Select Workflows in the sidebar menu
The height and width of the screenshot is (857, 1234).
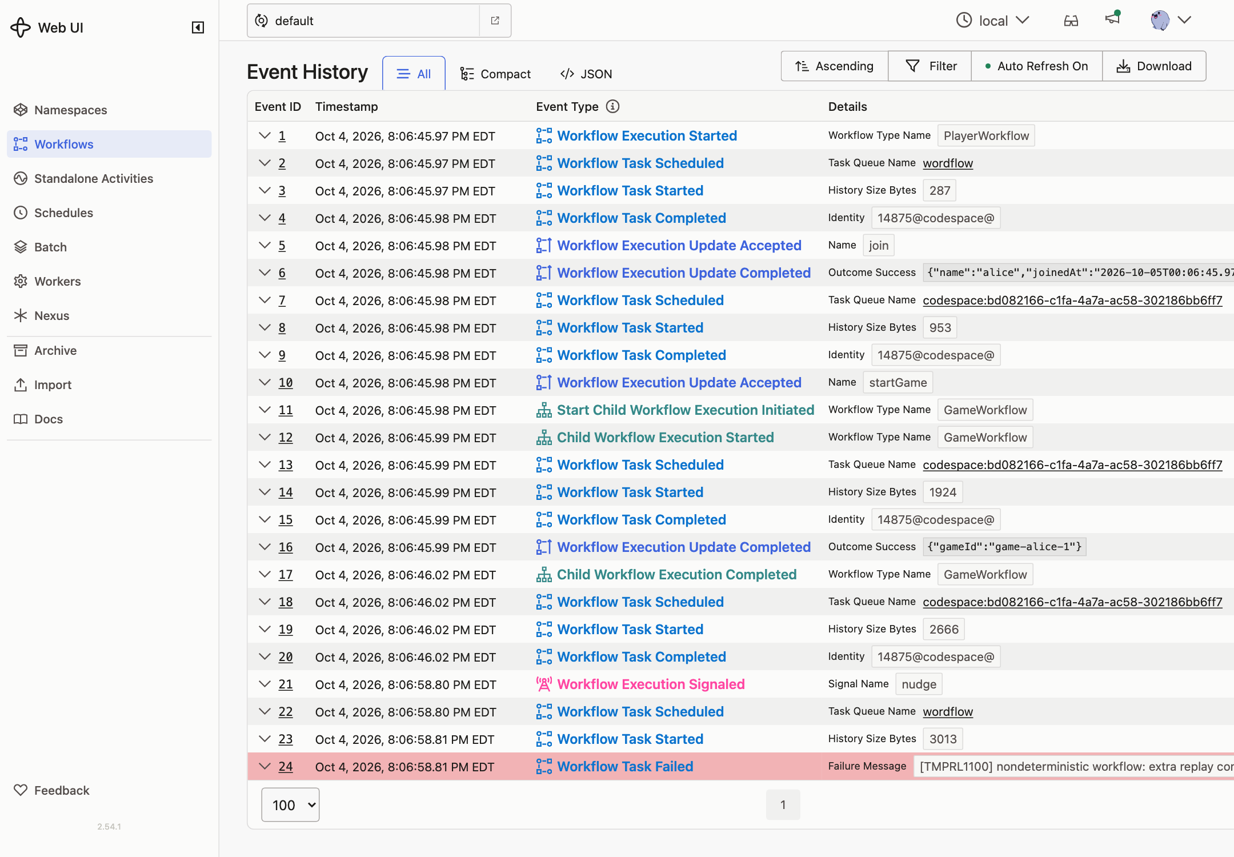click(109, 144)
